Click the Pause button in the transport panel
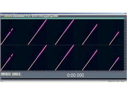 [6, 73]
